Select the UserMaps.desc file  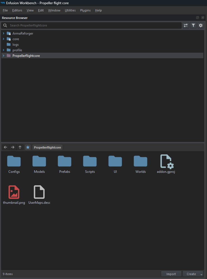pyautogui.click(x=39, y=195)
